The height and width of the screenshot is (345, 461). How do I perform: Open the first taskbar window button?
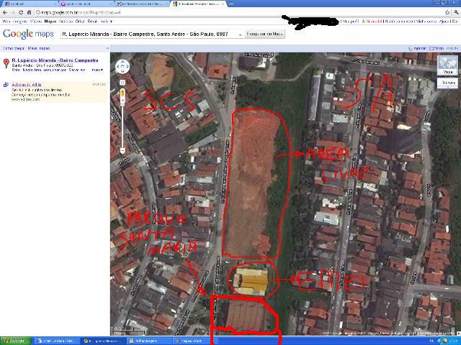pos(57,341)
